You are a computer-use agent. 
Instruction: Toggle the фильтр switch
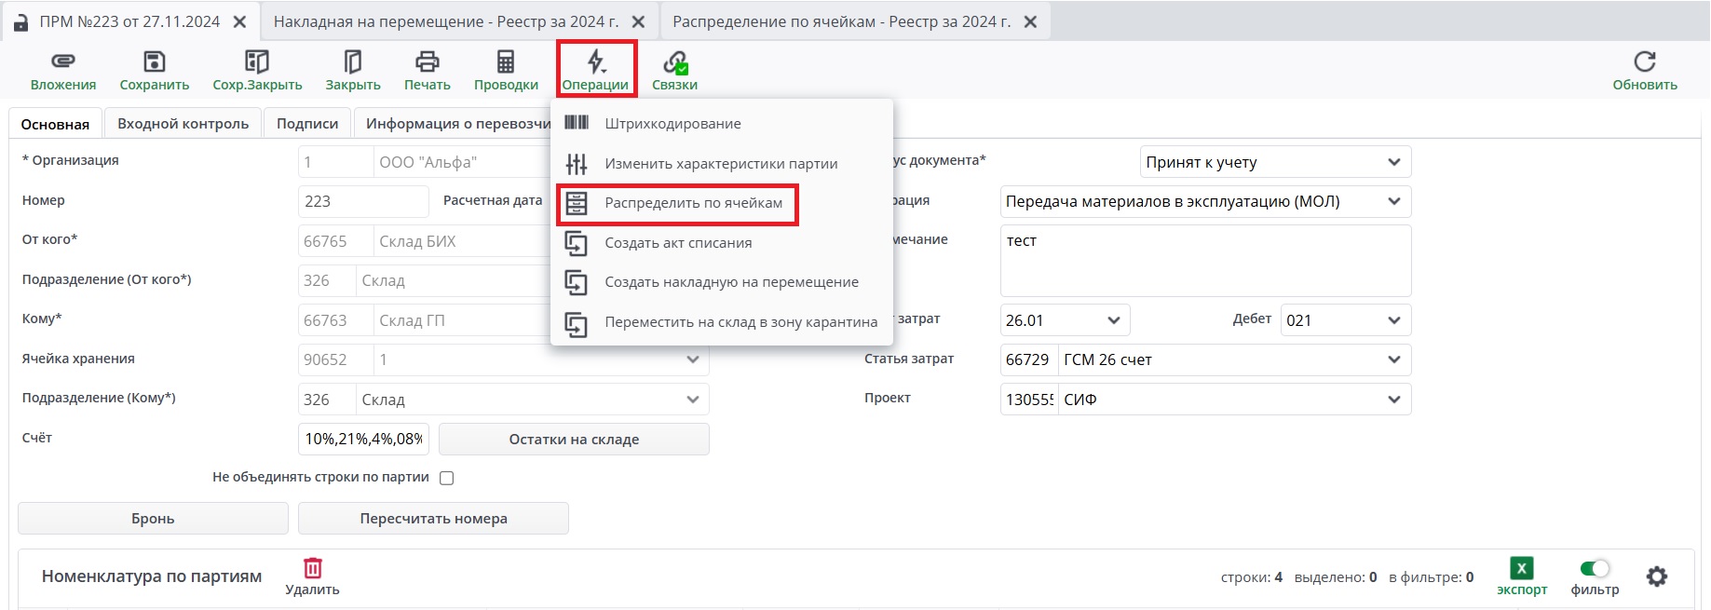coord(1595,568)
